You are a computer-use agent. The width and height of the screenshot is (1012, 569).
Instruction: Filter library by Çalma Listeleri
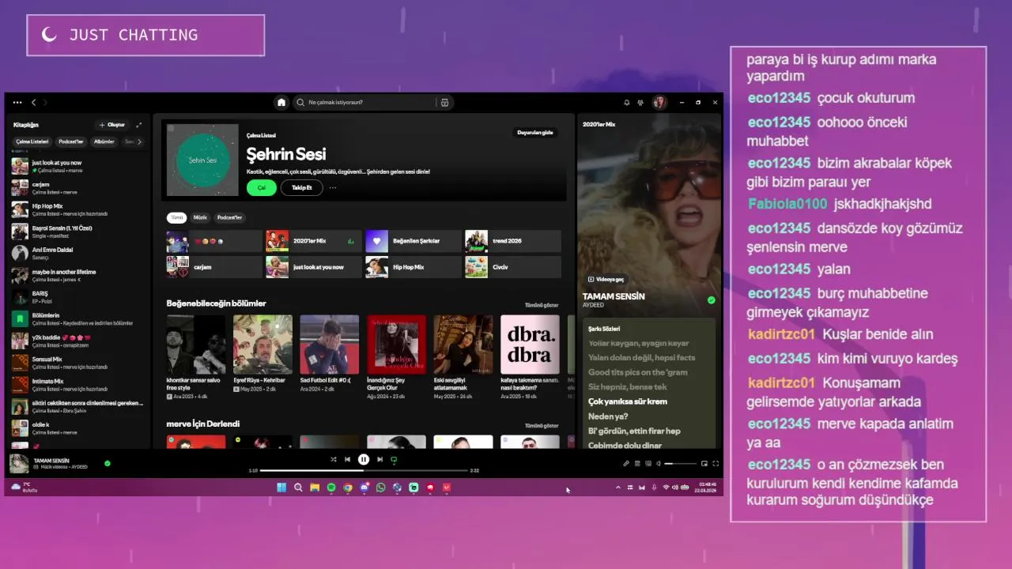point(32,141)
